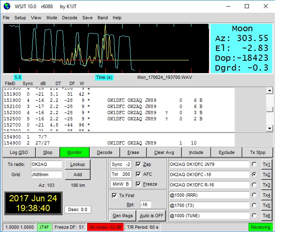Enable the Zap checkbox
This screenshot has height=232, width=281.
coord(139,164)
